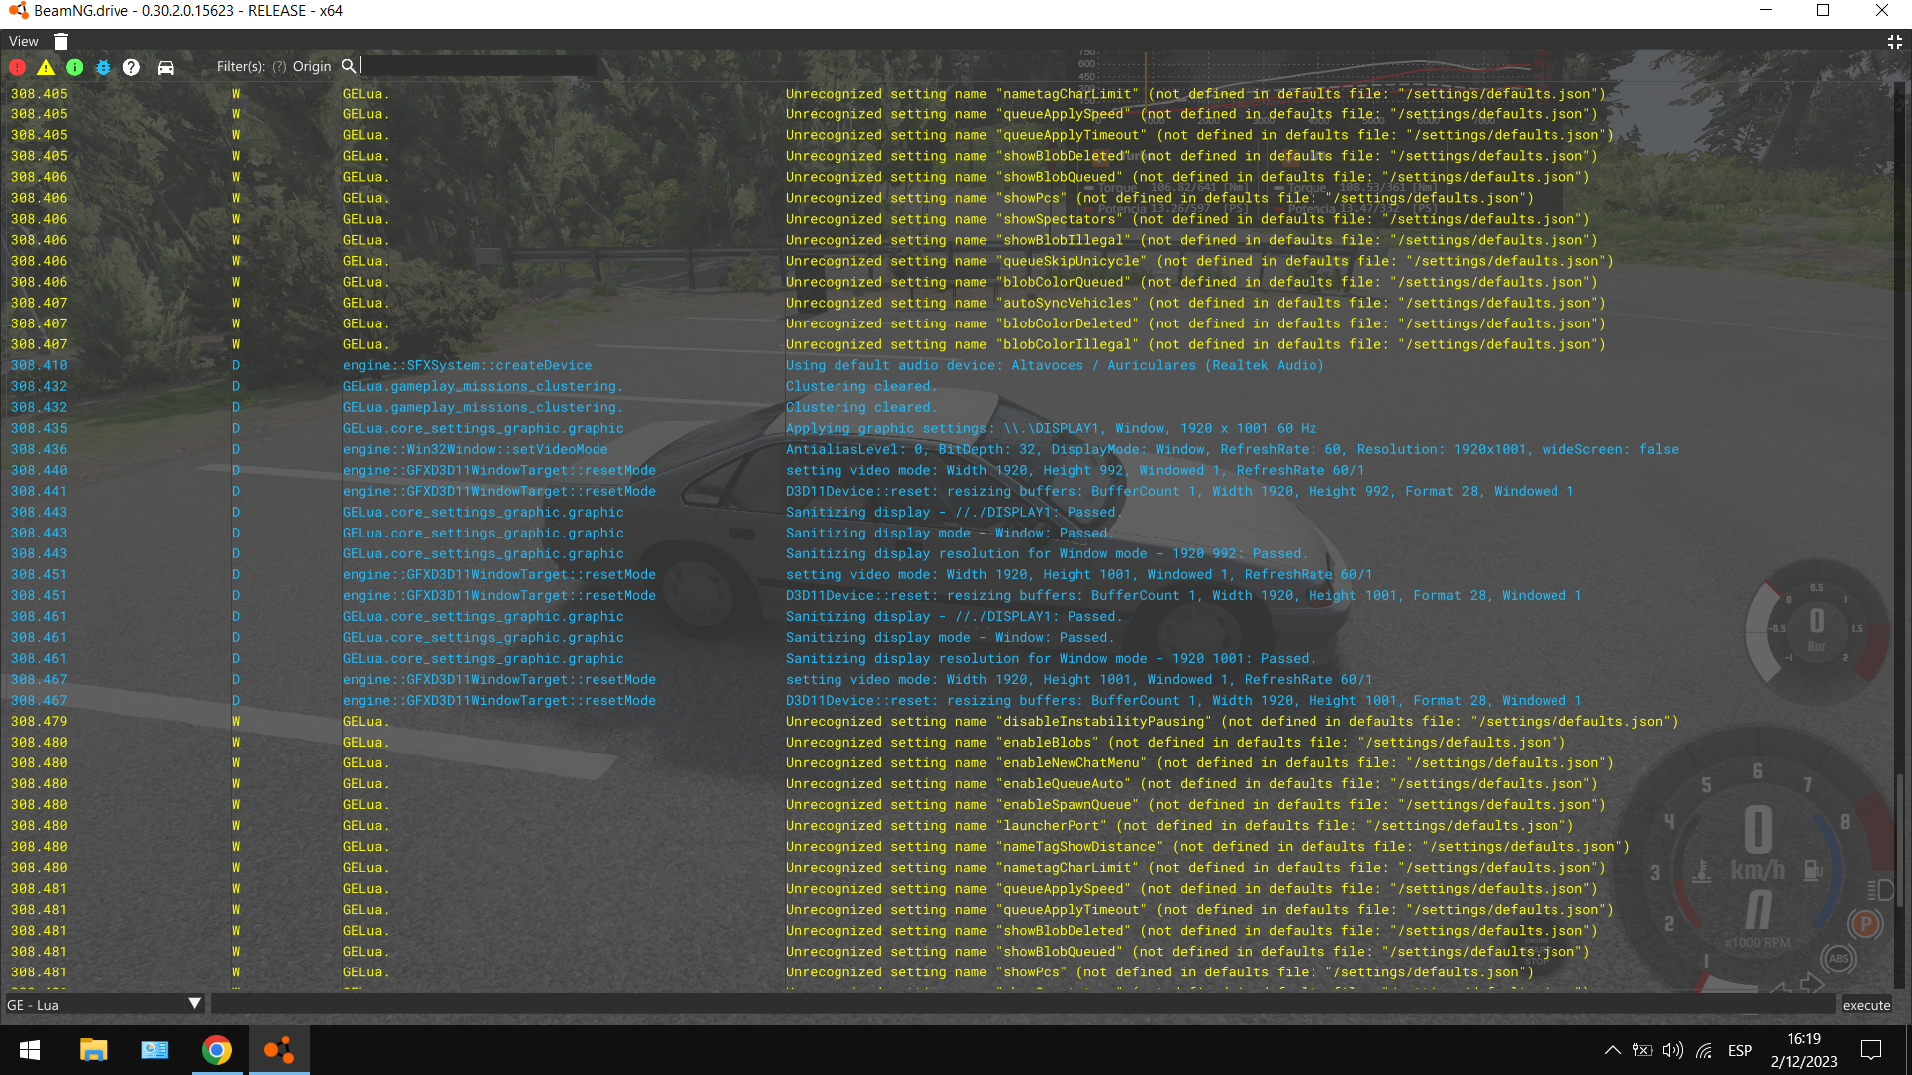The width and height of the screenshot is (1912, 1075).
Task: Click the search magnifier icon
Action: pyautogui.click(x=349, y=66)
